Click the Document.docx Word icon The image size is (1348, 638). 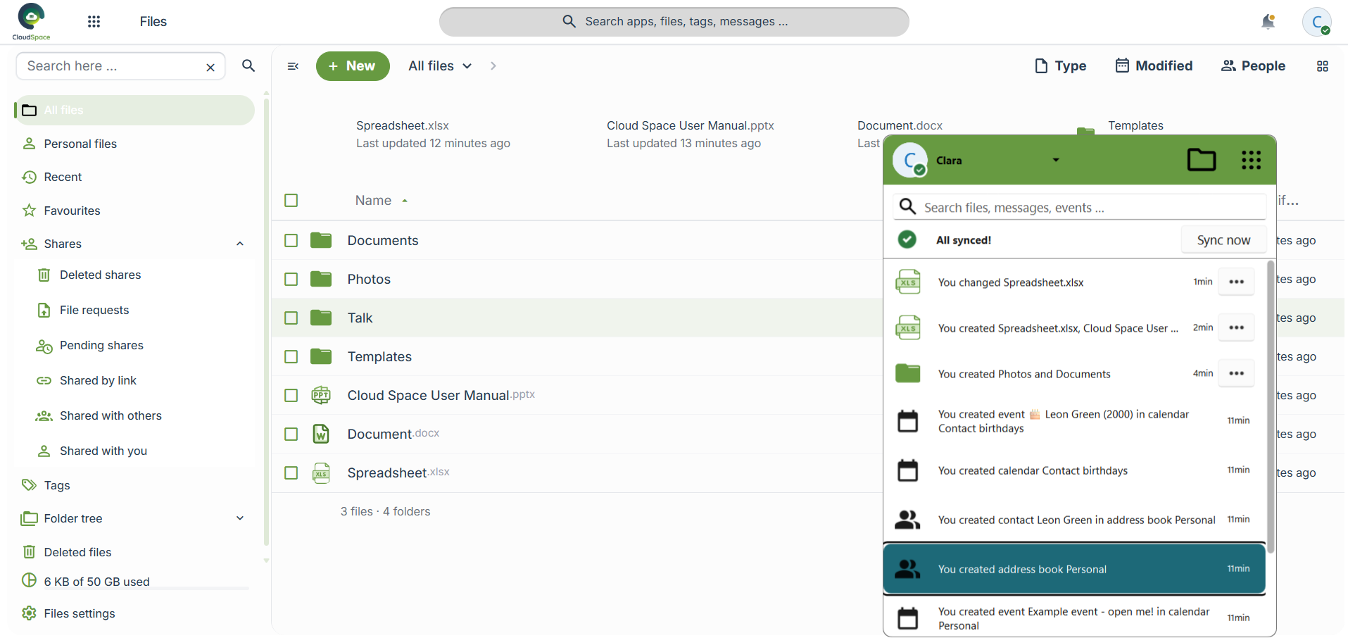[321, 434]
